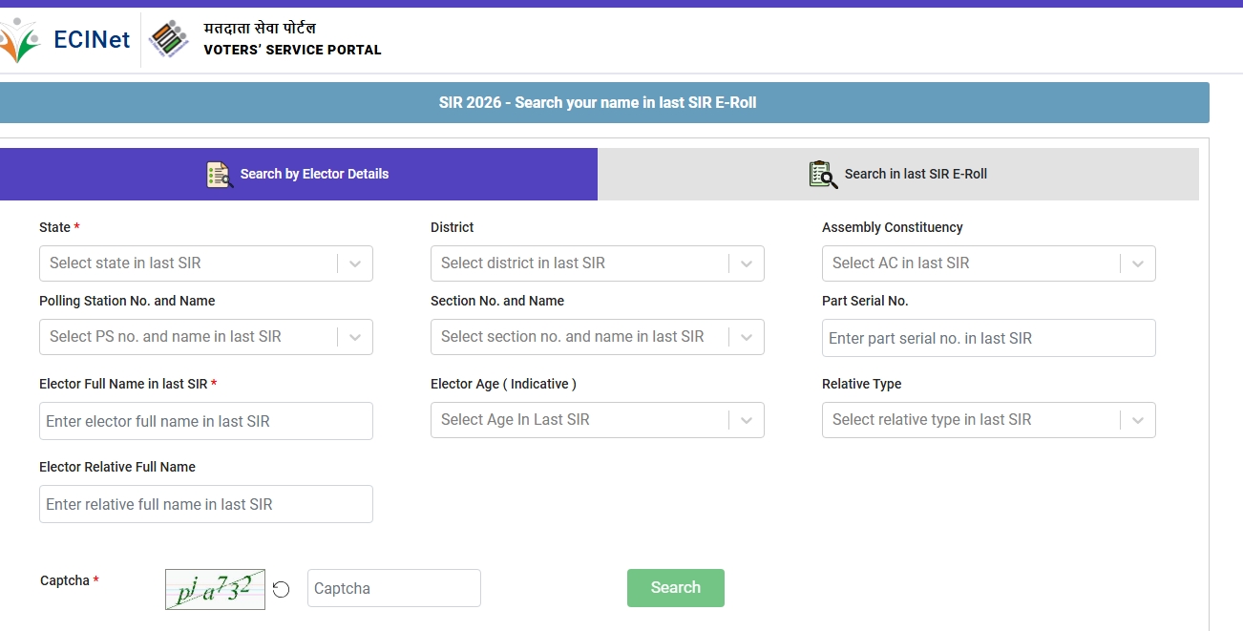Expand Section No. and Name dropdown
The image size is (1243, 631).
click(597, 337)
